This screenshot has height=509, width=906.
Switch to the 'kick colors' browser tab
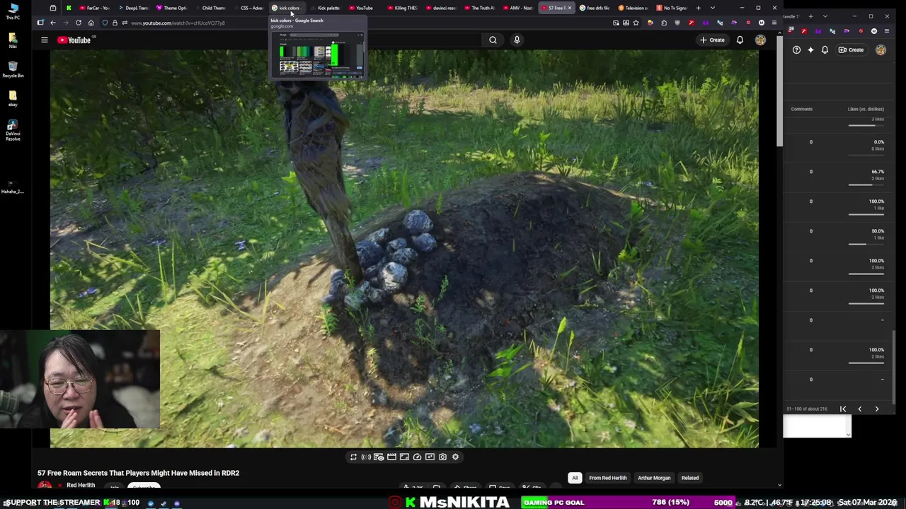coord(287,8)
